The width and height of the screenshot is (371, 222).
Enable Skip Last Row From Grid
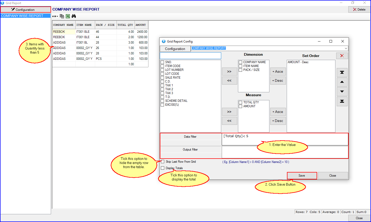(163, 162)
